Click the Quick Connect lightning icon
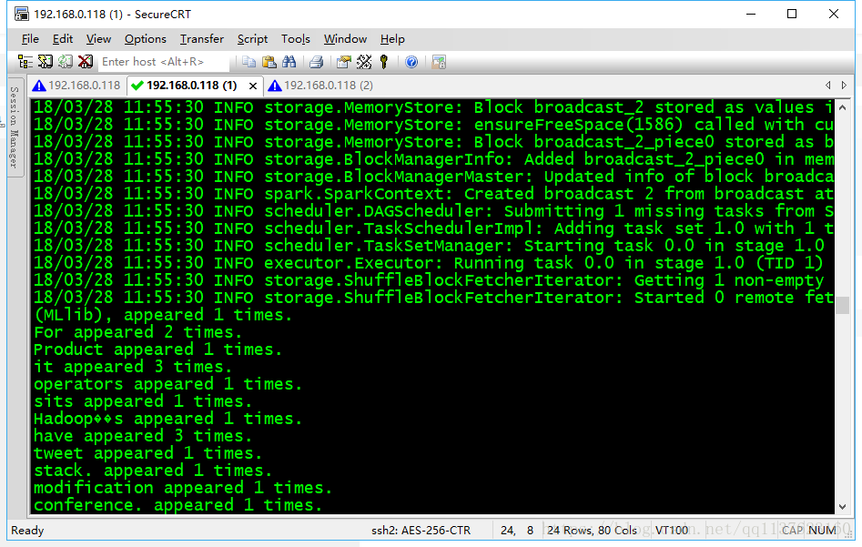The width and height of the screenshot is (862, 547). [46, 62]
